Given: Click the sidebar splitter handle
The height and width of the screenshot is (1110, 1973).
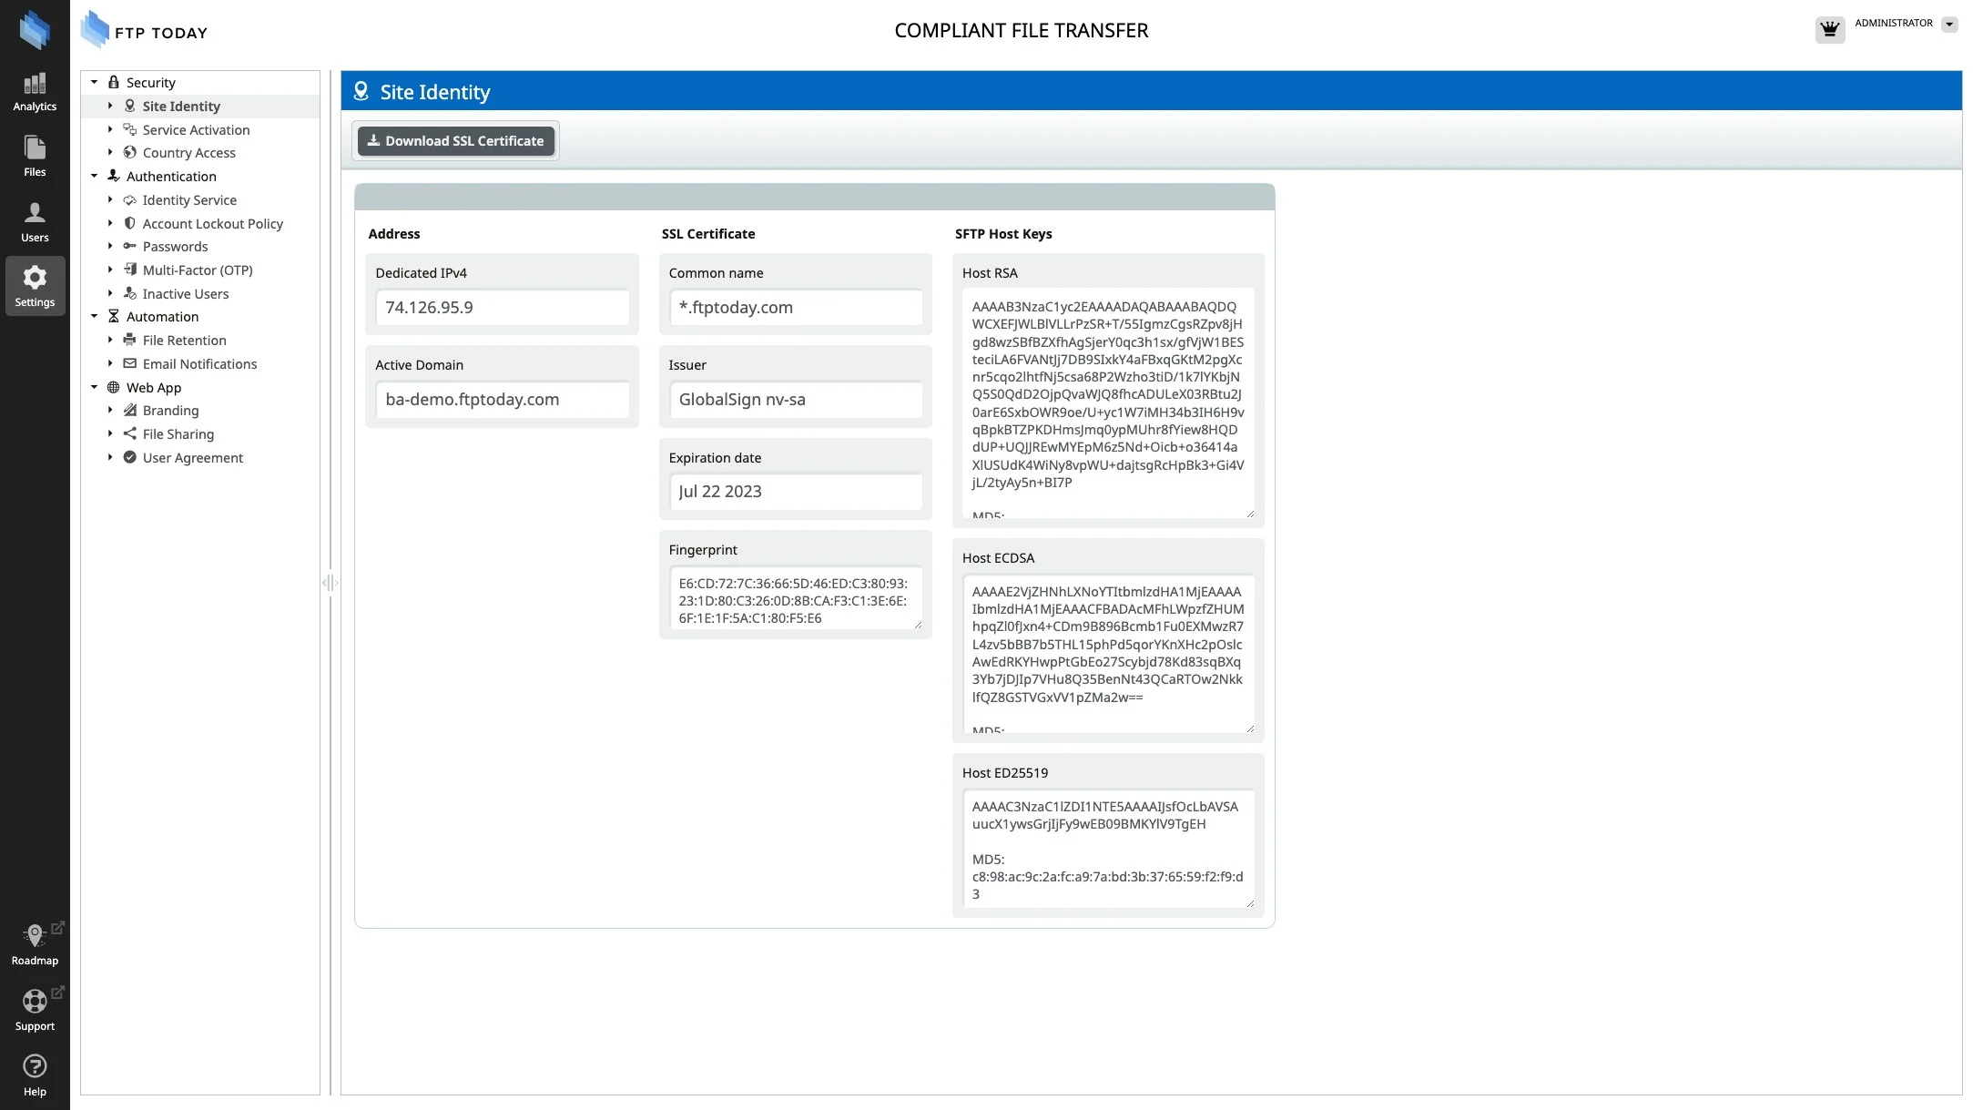Looking at the screenshot, I should (330, 583).
